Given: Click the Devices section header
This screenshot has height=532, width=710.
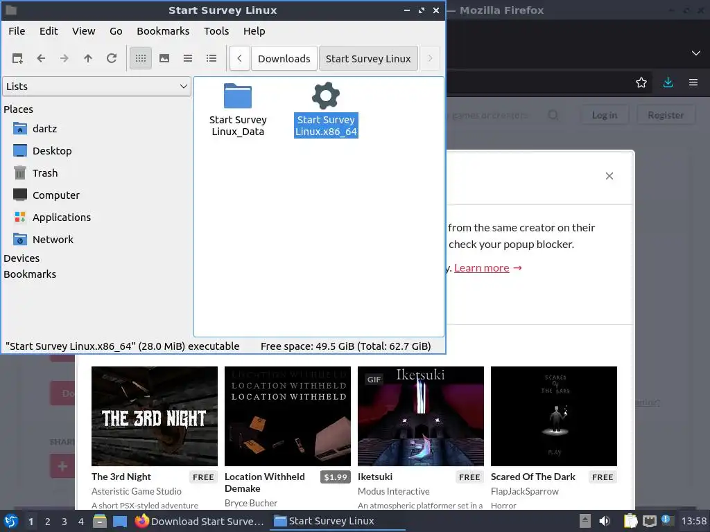Looking at the screenshot, I should click(x=21, y=258).
